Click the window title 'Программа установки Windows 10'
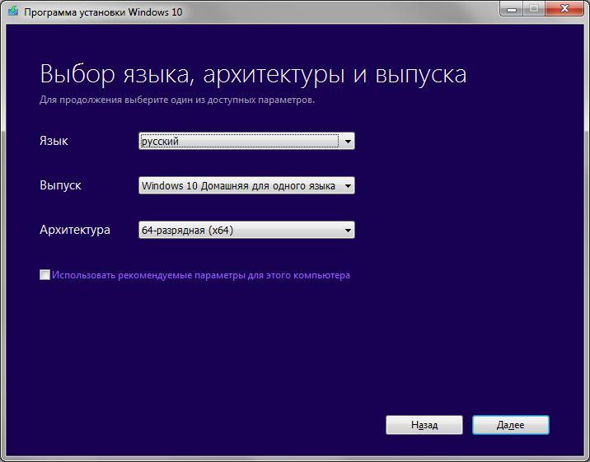590x462 pixels. (103, 12)
